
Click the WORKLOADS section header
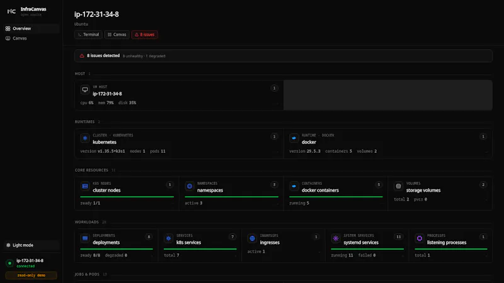coord(87,222)
